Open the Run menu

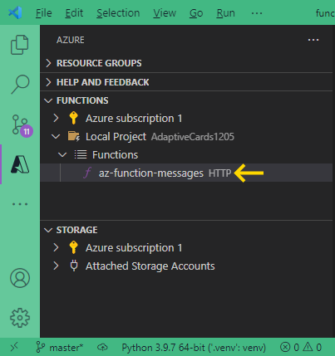[225, 13]
